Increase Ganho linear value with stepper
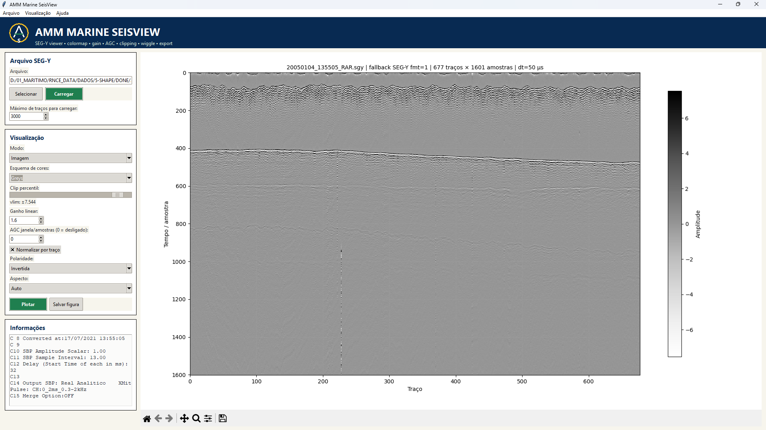766x430 pixels. [x=41, y=218]
